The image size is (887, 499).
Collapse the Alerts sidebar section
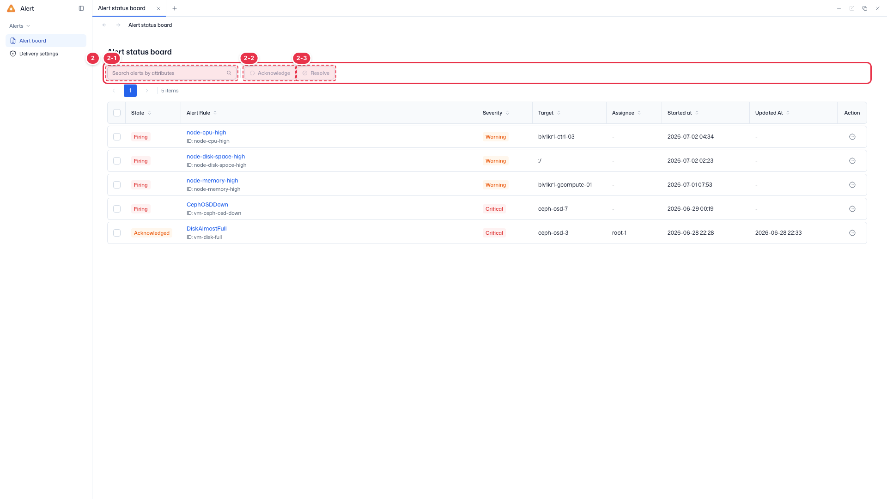20,26
